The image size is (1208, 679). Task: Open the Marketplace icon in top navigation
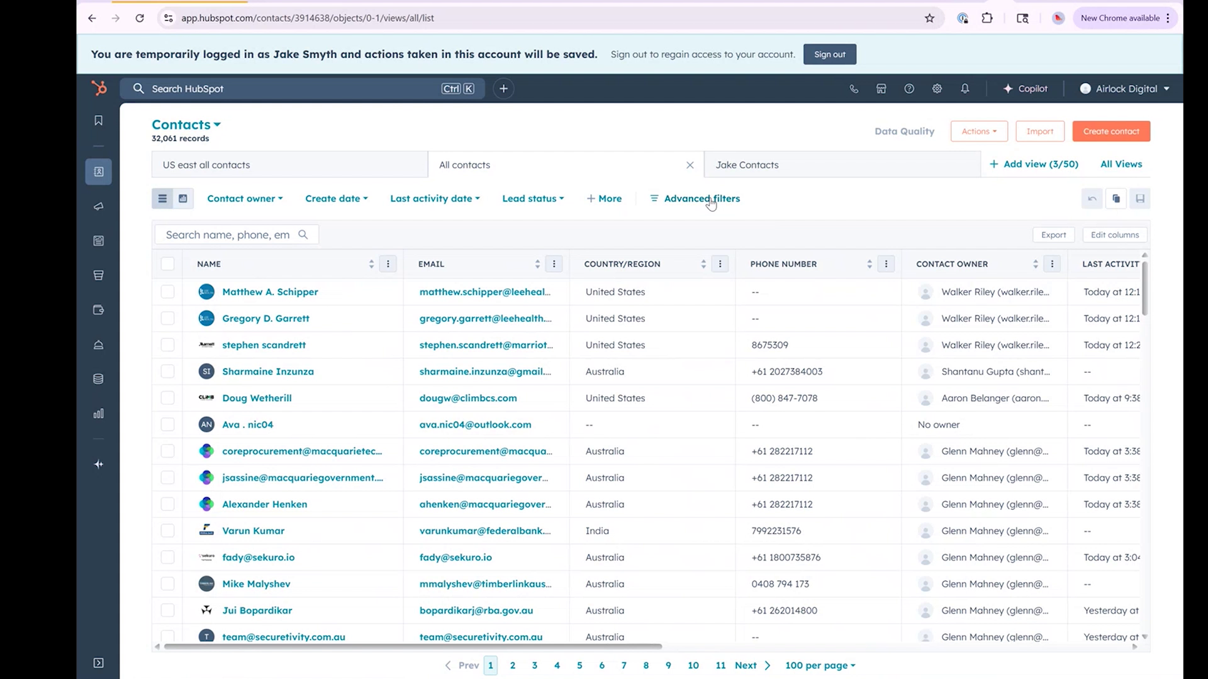click(881, 89)
